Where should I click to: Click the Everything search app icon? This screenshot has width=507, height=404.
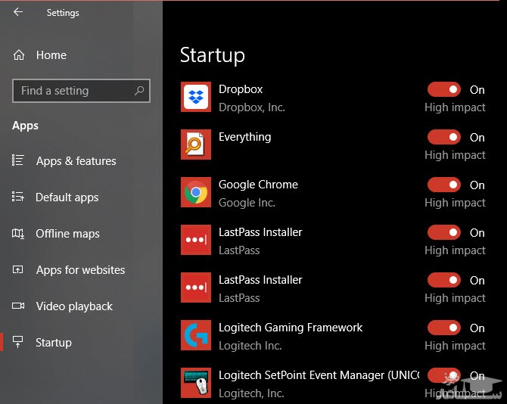(x=196, y=145)
